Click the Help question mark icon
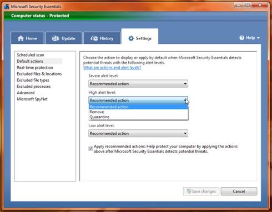This screenshot has height=212, width=272. (x=241, y=38)
